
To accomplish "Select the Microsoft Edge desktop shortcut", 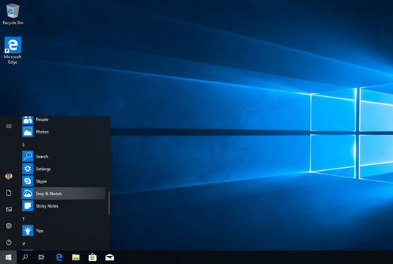I will pyautogui.click(x=12, y=51).
